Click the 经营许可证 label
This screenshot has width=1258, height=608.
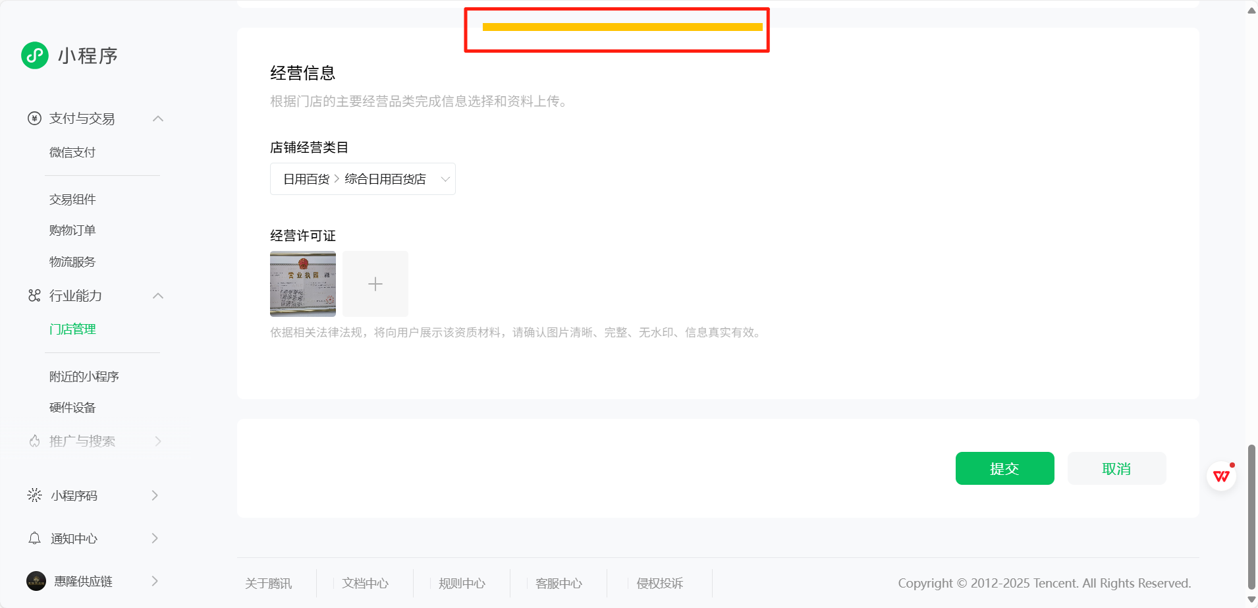point(303,236)
